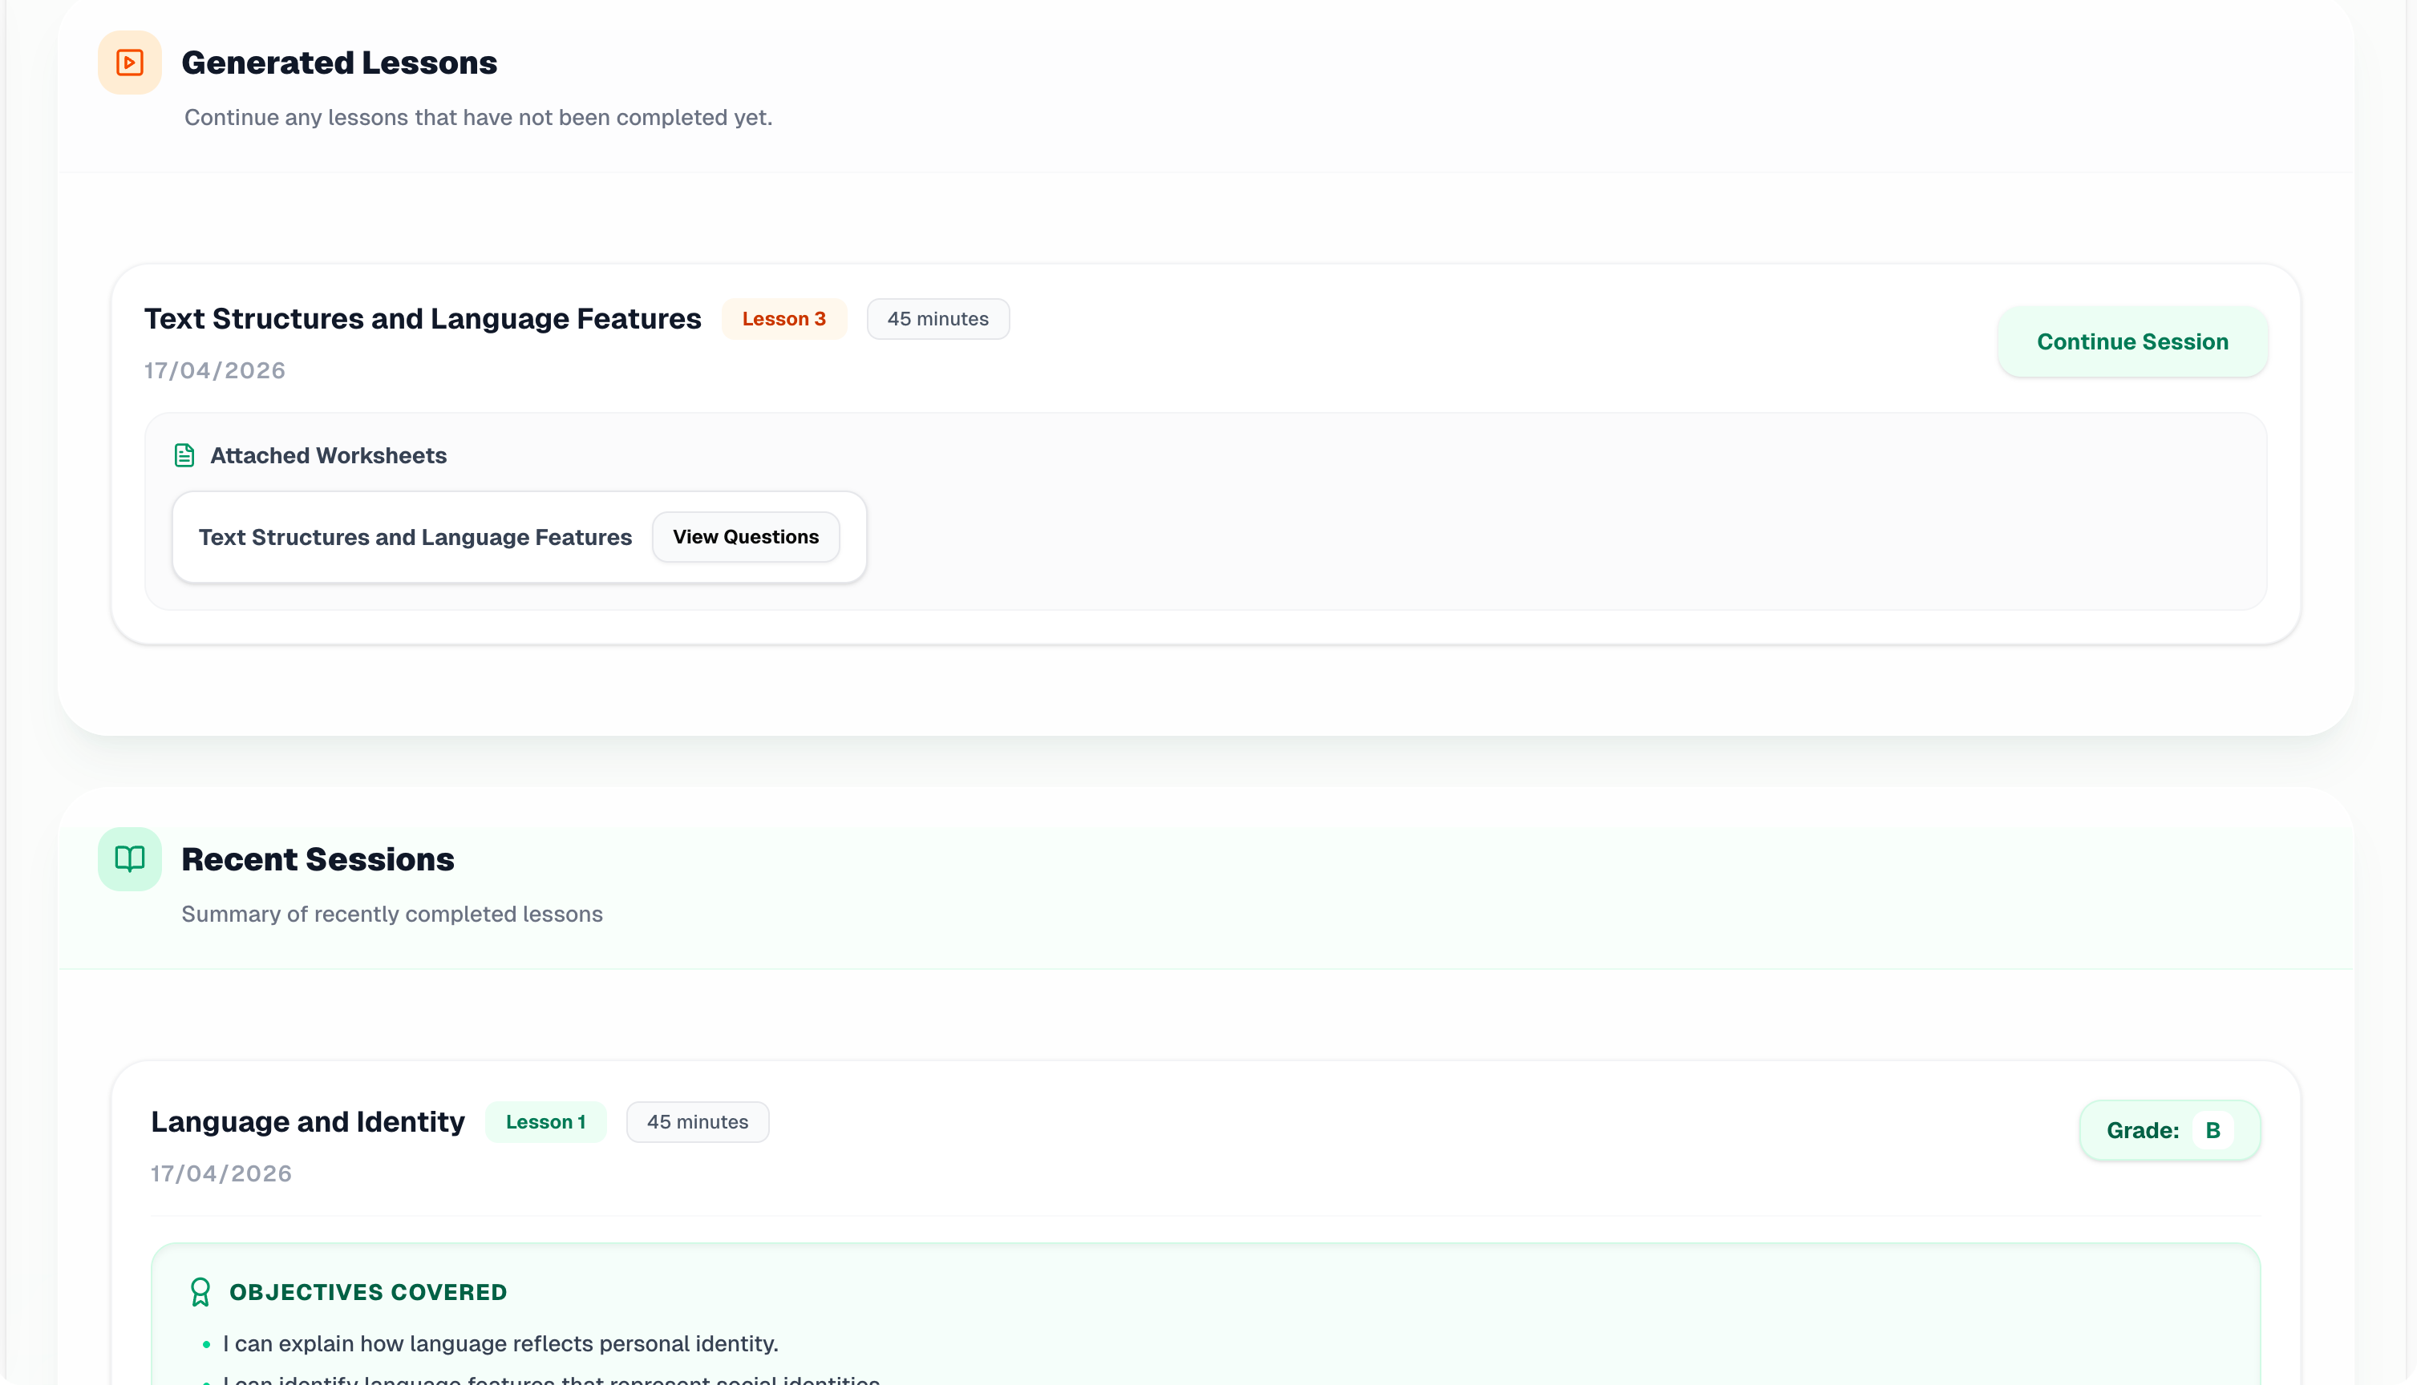Screen dimensions: 2417x1385
Task: Click the B grade letter chip
Action: pos(2213,1130)
